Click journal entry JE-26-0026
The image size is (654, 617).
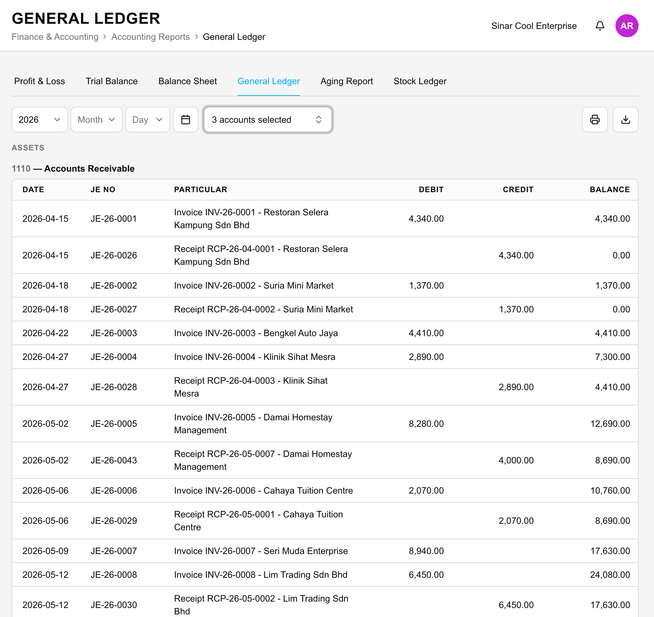pos(113,255)
